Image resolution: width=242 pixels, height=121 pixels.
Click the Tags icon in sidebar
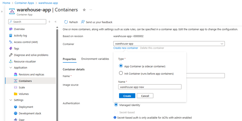coord(11,49)
